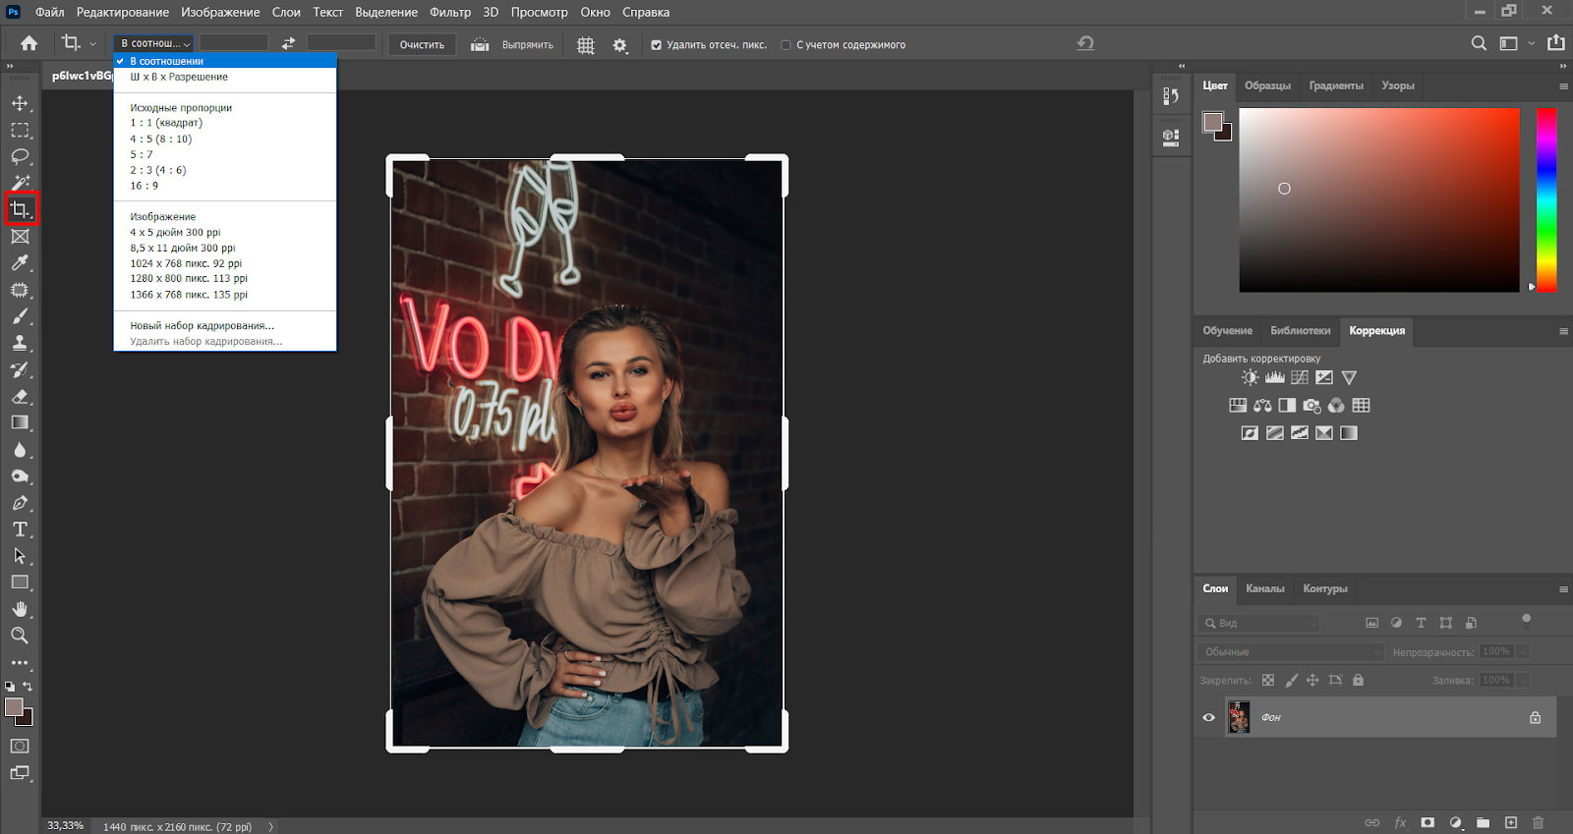The height and width of the screenshot is (834, 1573).
Task: Click the Выпрямить button
Action: tap(512, 44)
